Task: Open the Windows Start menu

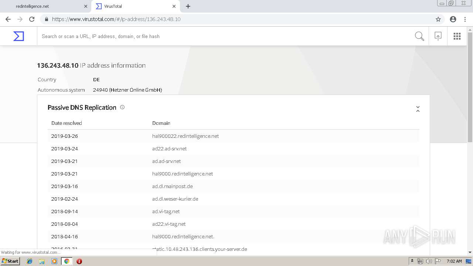Action: (x=10, y=261)
